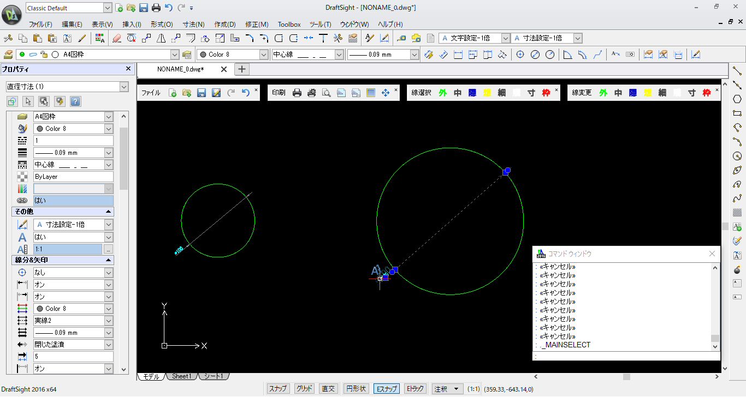Image resolution: width=746 pixels, height=397 pixels.
Task: Select the NONAME_0.dwg document tab
Action: pos(180,69)
